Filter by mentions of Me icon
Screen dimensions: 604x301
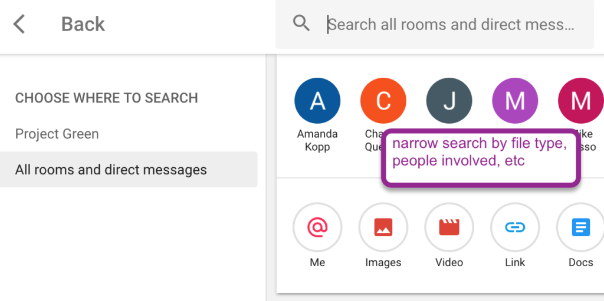(317, 227)
